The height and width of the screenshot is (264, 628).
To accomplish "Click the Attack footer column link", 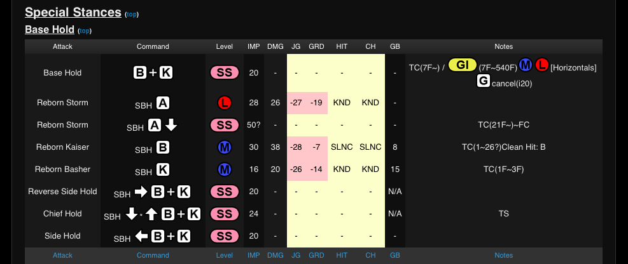I will [62, 255].
